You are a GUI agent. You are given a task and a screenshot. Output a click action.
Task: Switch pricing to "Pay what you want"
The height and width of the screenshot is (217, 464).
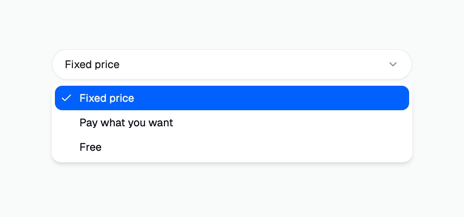point(126,123)
